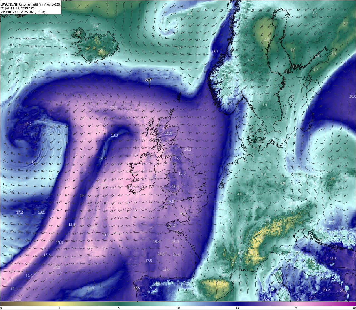Image resolution: width=356 pixels, height=310 pixels.
Task: Click the 2.7 value on the right side
Action: pyautogui.click(x=333, y=179)
